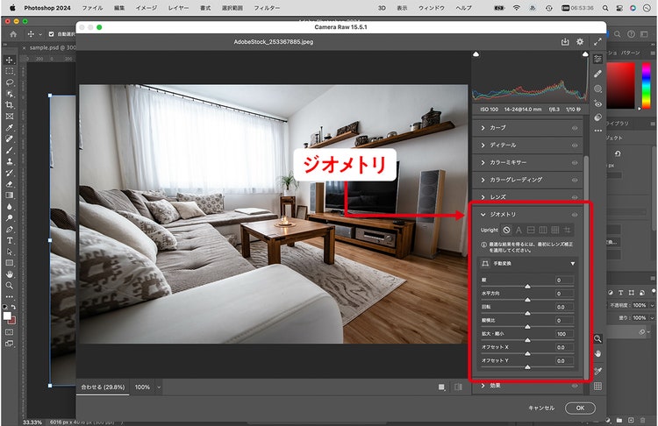Select the Crop tool in Photoshop toolbar
The width and height of the screenshot is (658, 426).
point(10,105)
